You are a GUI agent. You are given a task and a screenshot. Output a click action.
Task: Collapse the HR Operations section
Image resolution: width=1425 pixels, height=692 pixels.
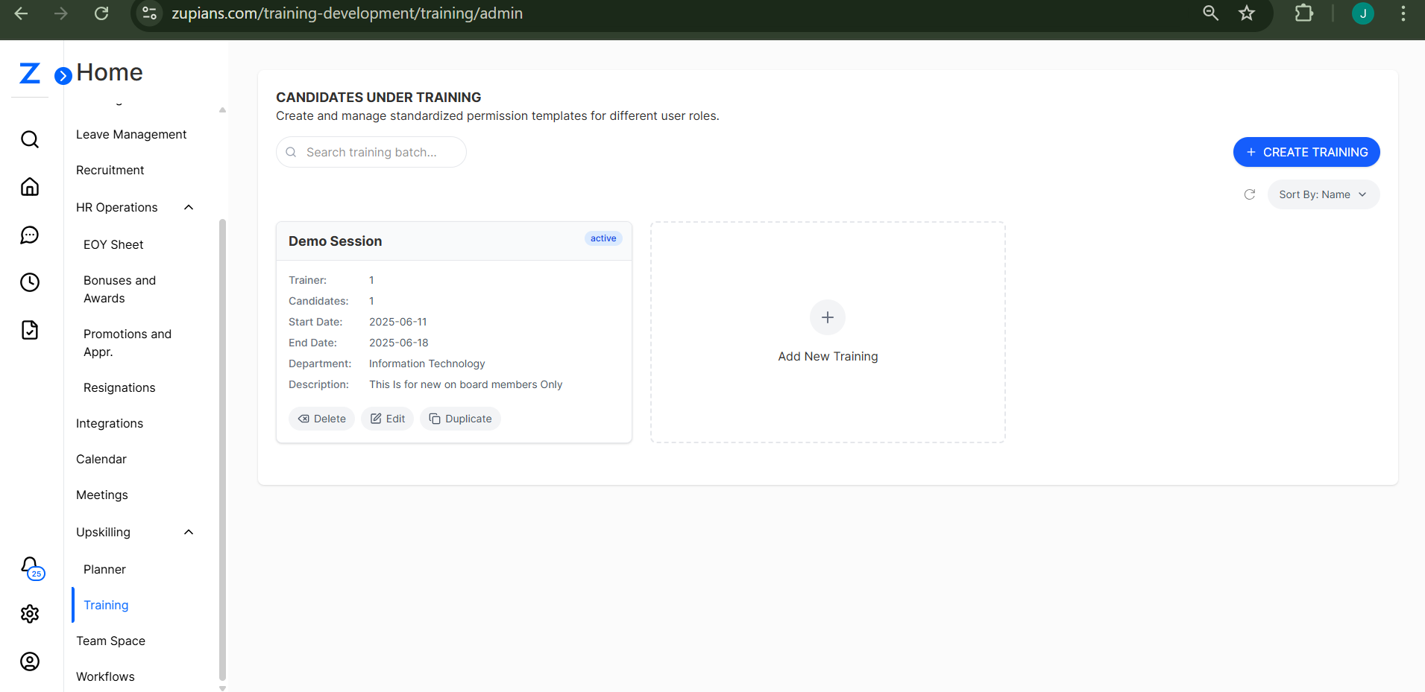tap(189, 207)
